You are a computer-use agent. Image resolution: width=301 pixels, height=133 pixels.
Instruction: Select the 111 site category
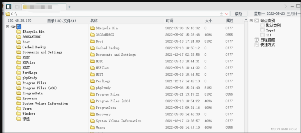tap(269, 35)
